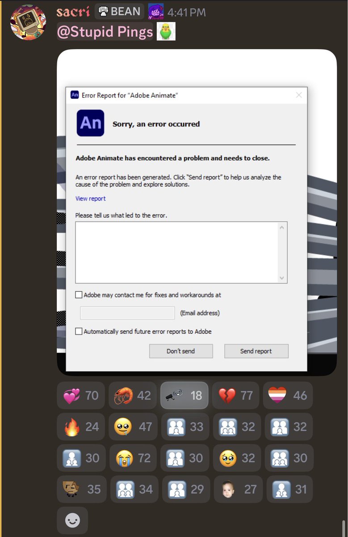Toggle the smiling tear face reaction with 47
Screen dimensions: 348x537
(x=133, y=427)
